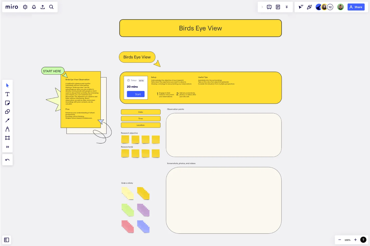Open board settings gear icon
Viewport: 370px width, 246px height.
point(25,7)
